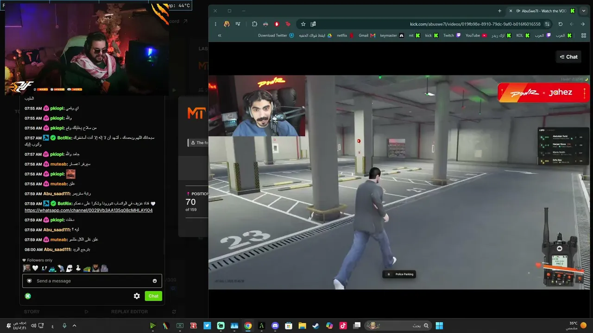Open the emoji picker in chat input
The height and width of the screenshot is (333, 593).
tap(155, 281)
